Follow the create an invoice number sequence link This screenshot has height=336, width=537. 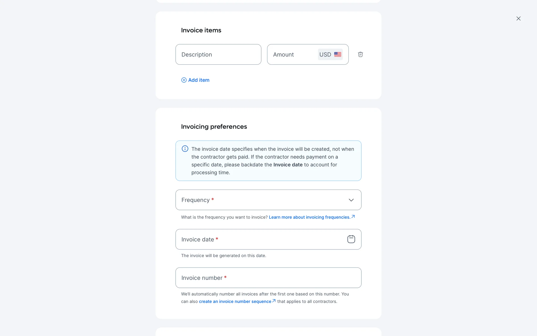click(x=235, y=302)
